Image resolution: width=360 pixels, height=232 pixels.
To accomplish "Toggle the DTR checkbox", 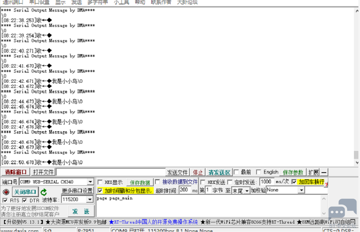I will (x=25, y=200).
